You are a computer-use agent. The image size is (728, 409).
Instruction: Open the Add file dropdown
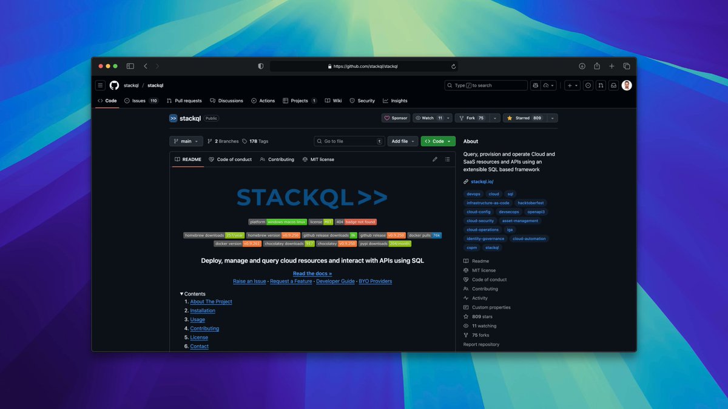(403, 141)
